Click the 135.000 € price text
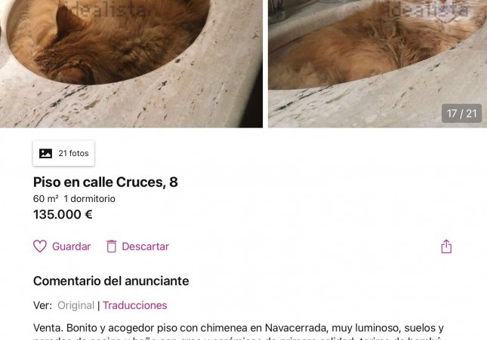Screen dimensions: 487x340 coord(63,214)
